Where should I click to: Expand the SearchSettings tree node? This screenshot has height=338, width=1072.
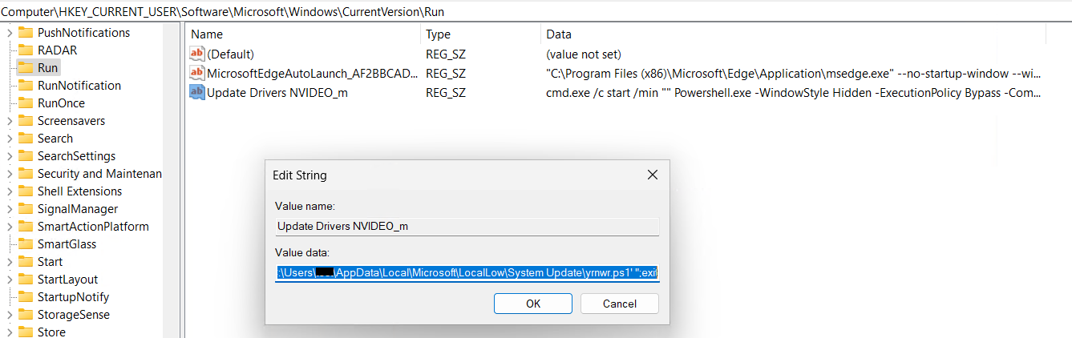(x=9, y=156)
